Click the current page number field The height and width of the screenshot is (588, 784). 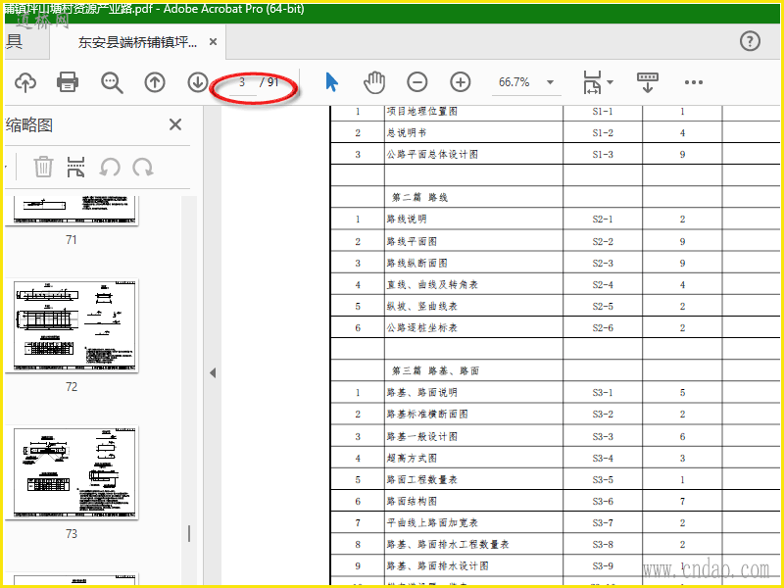tap(242, 82)
